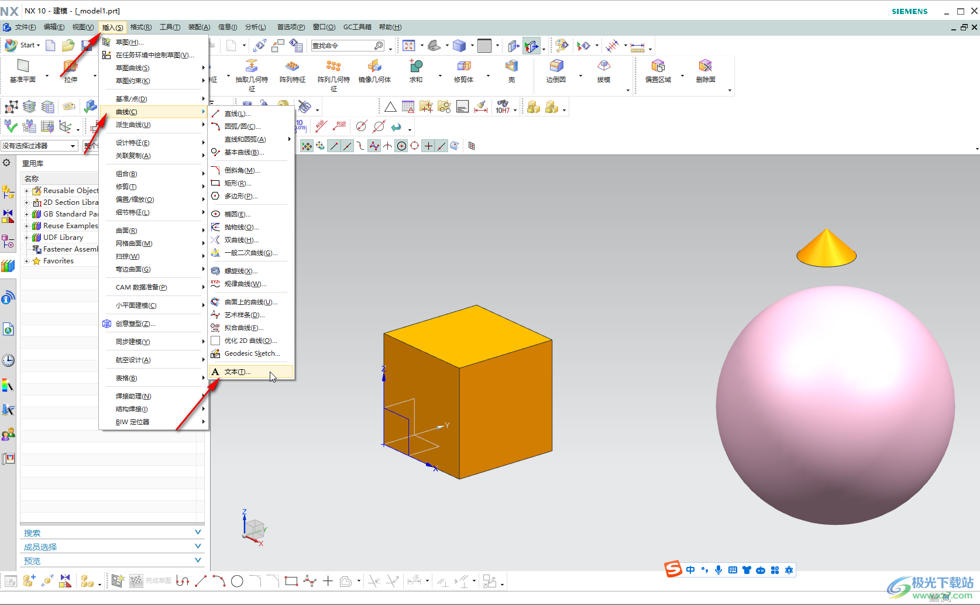Click the 查找命令 command search field
The width and height of the screenshot is (980, 605).
pyautogui.click(x=342, y=46)
